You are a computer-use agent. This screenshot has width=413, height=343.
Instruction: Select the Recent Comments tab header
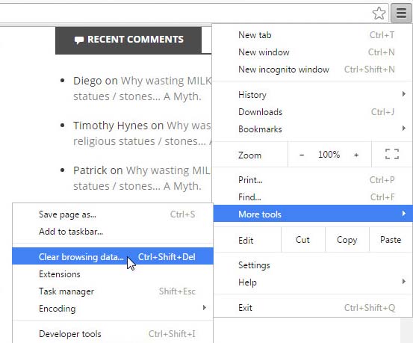128,40
